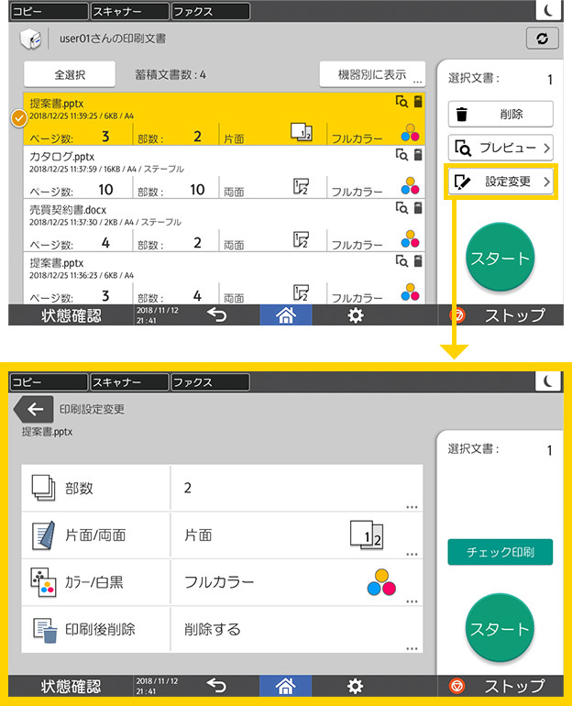Tap the moon energy-saver icon on the document list screen

548,11
